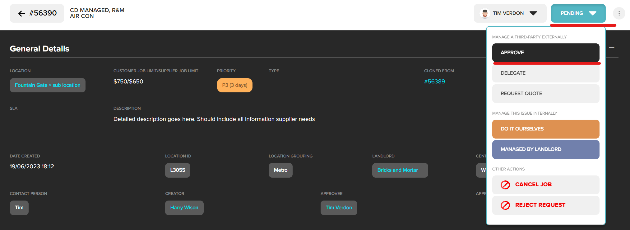The height and width of the screenshot is (230, 630).
Task: Toggle the Pending status dropdown
Action: coord(578,13)
